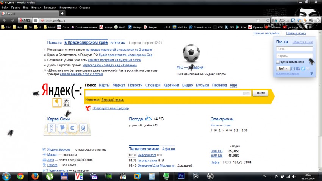Click the bookmark star in the address bar
This screenshot has width=322, height=181.
pyautogui.click(x=258, y=20)
